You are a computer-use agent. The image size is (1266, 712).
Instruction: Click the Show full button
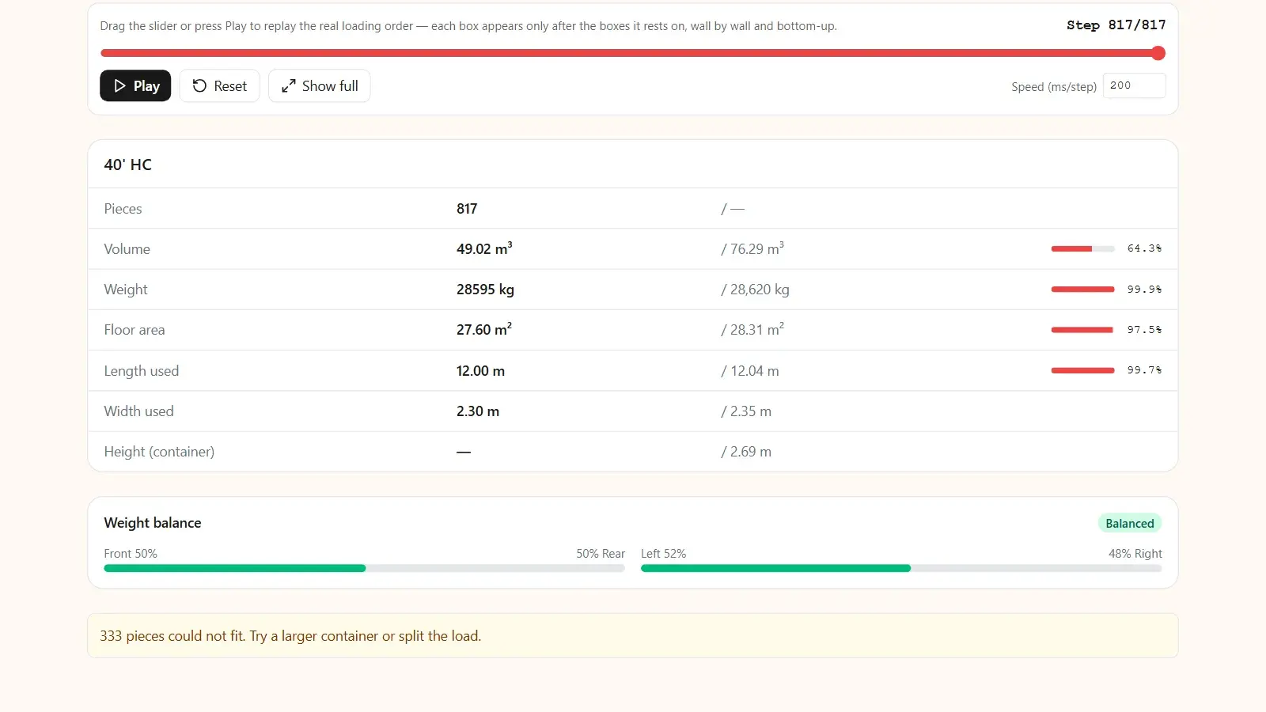(x=320, y=85)
